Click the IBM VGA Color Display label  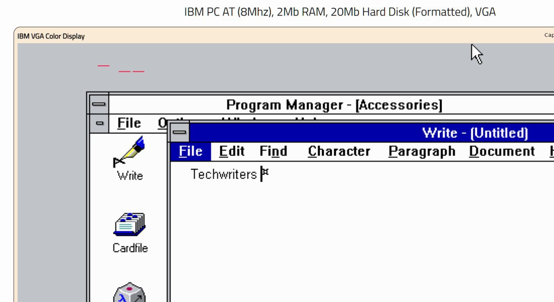pyautogui.click(x=51, y=36)
